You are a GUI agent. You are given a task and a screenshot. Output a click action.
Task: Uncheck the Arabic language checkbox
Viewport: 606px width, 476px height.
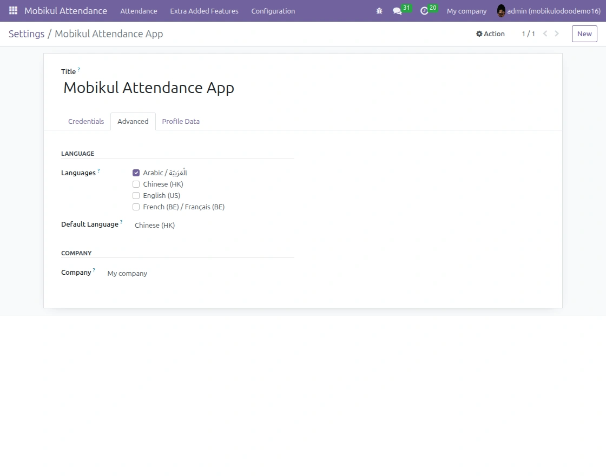(136, 173)
